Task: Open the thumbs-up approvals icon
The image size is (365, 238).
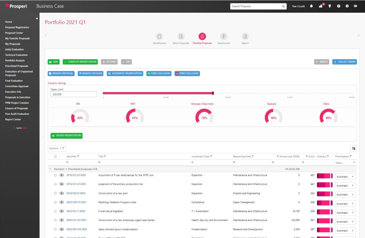Action: 321,6
